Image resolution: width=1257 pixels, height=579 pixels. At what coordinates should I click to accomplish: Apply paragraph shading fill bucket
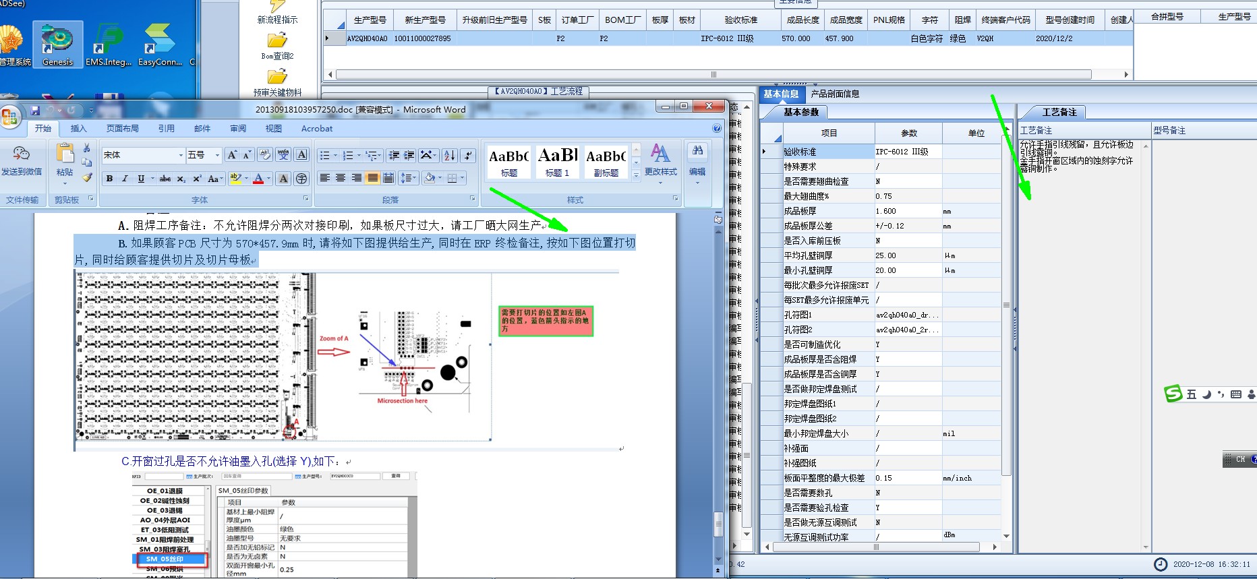[x=430, y=178]
